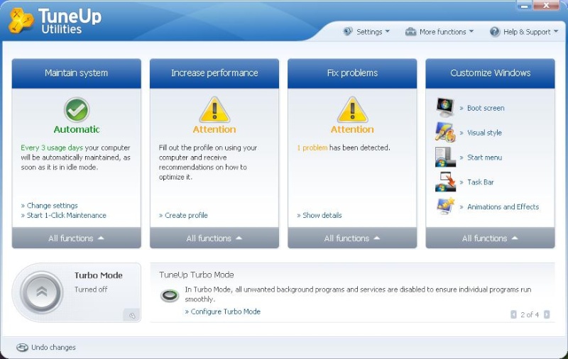Open Turbo Mode wrench settings icon
Viewport: 568px width, 359px height.
click(x=132, y=315)
